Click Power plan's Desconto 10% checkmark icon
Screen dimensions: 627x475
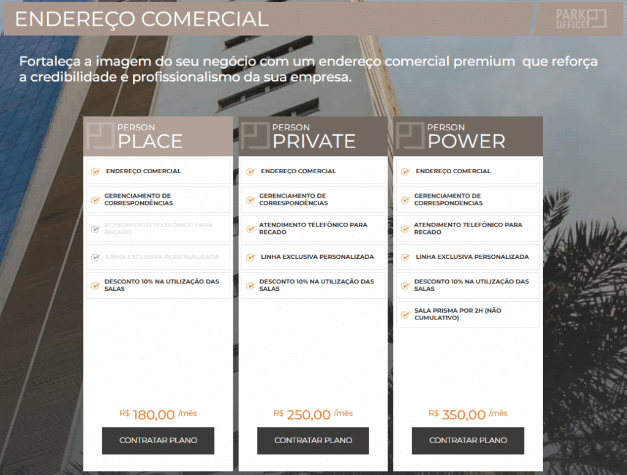point(404,285)
